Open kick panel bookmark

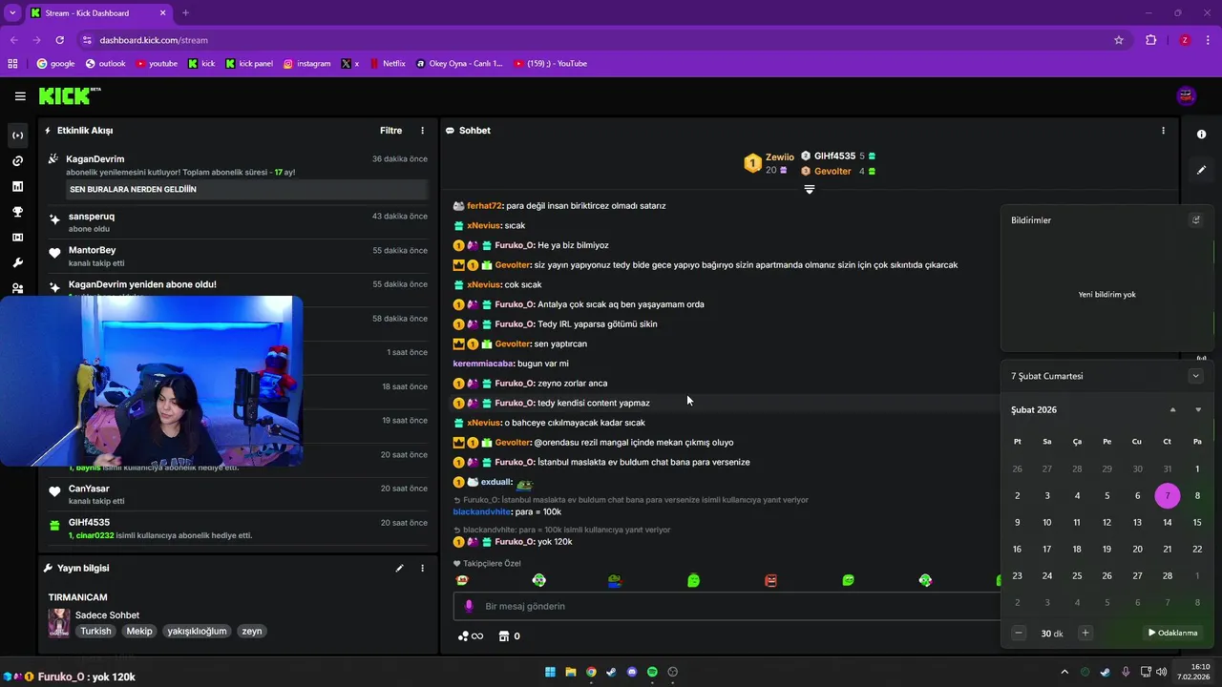click(x=249, y=64)
